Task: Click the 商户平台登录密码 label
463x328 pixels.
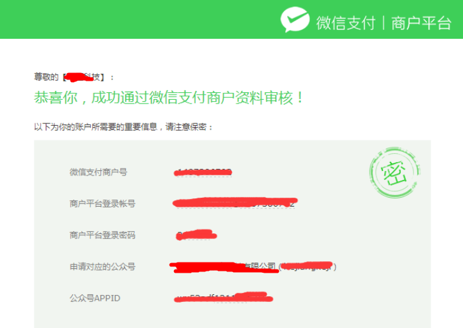Action: point(102,235)
